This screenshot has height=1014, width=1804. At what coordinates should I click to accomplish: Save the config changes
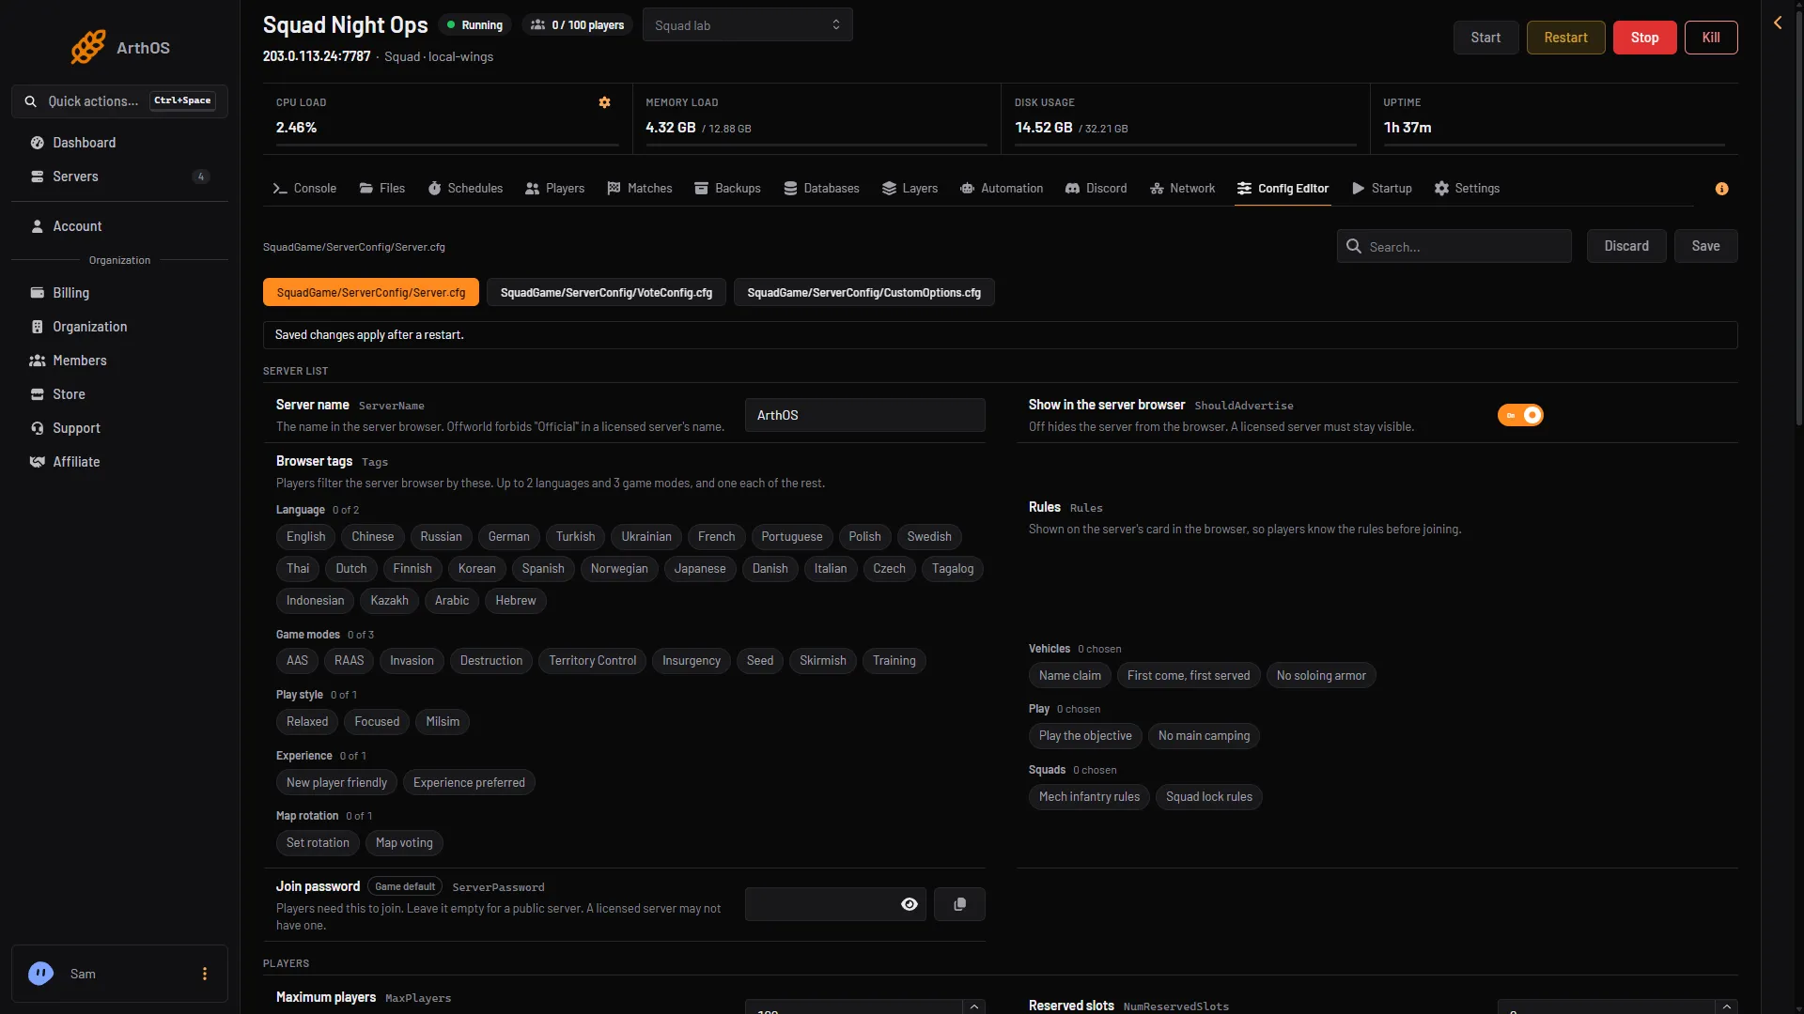1705,246
